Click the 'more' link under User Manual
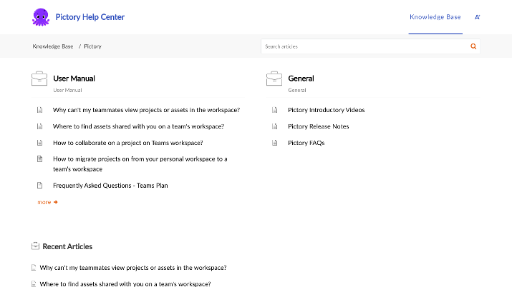The image size is (512, 287). tap(44, 202)
